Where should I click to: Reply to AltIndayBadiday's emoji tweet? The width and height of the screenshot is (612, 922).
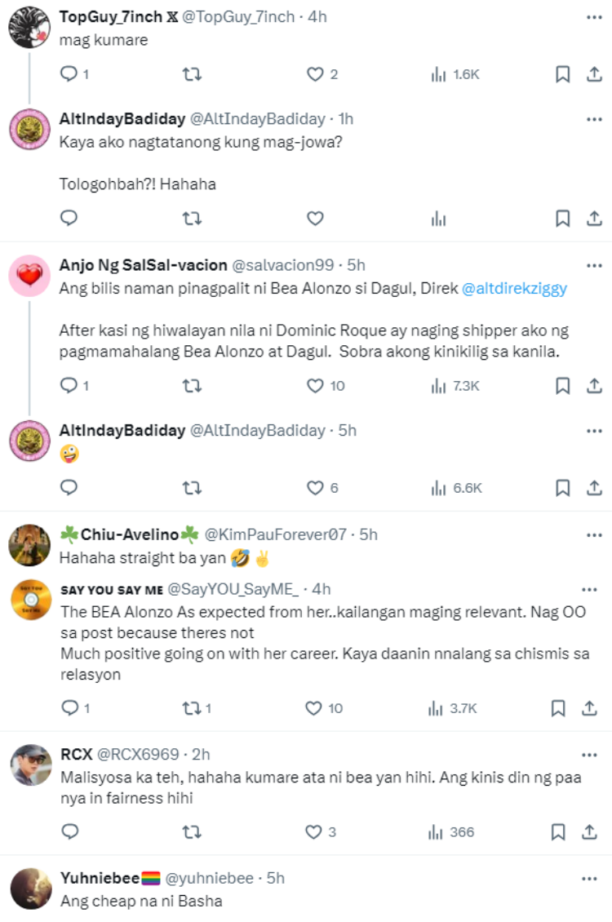pyautogui.click(x=69, y=487)
